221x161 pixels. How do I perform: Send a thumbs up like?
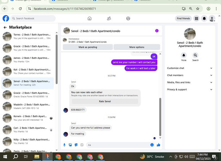159,145
